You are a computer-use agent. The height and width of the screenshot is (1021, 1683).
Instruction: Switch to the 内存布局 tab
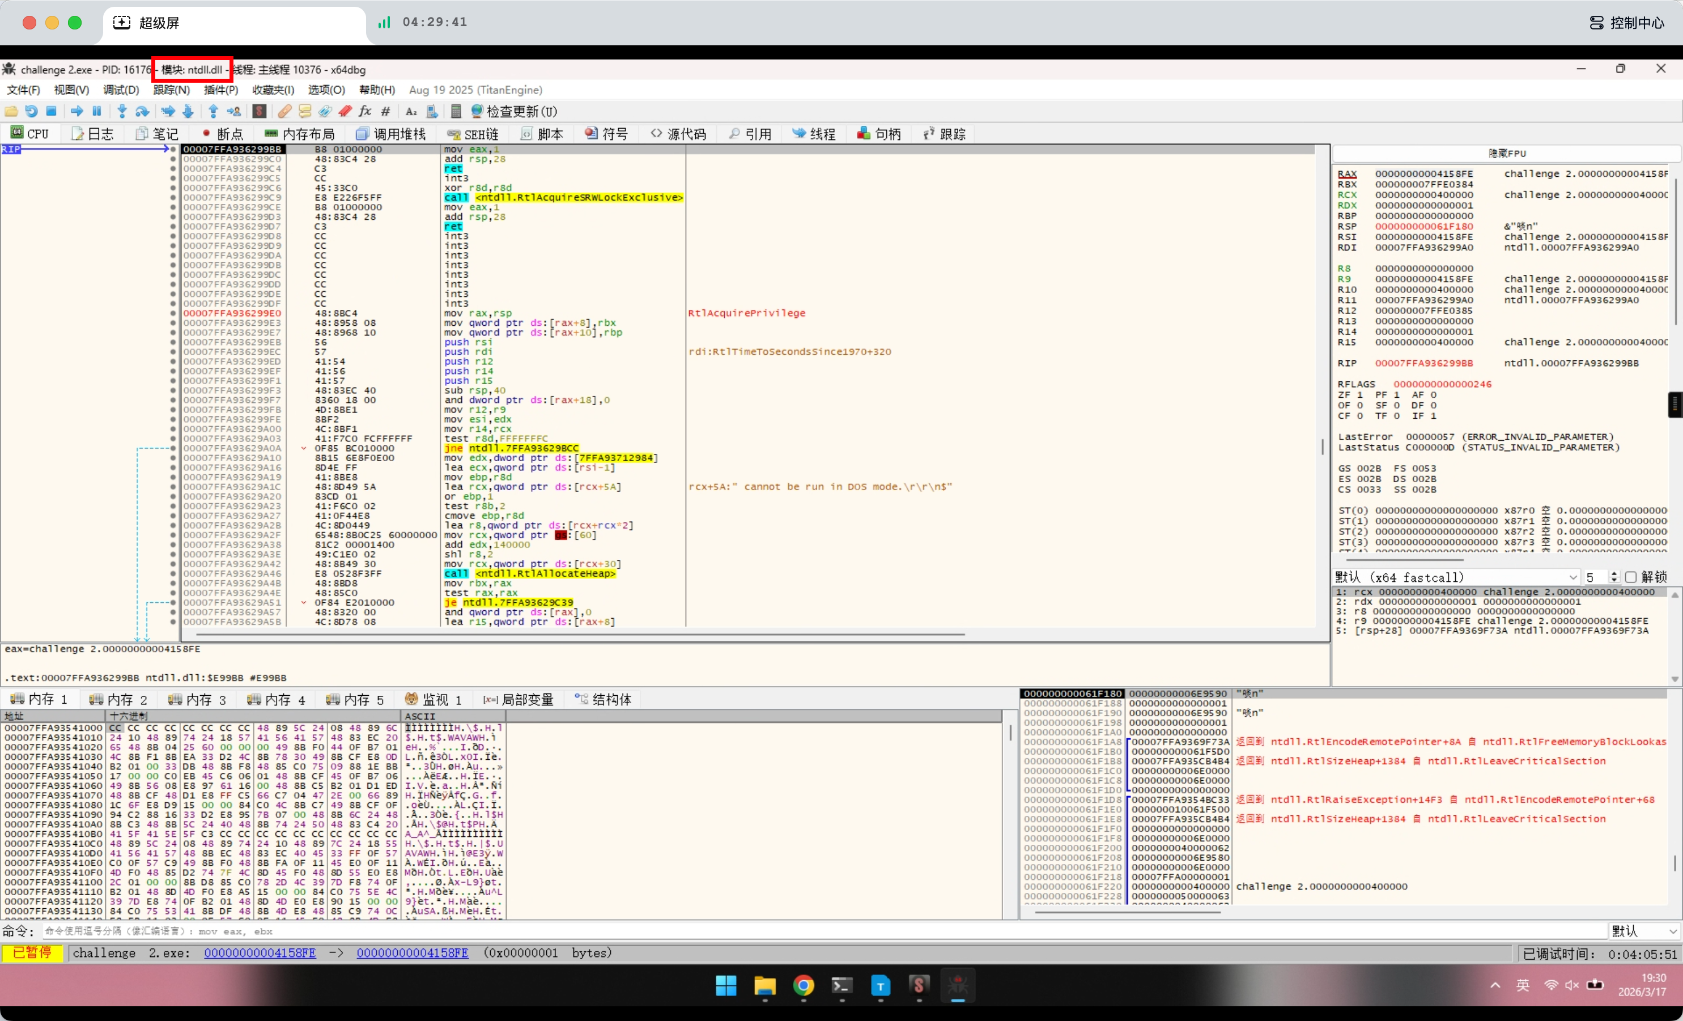pyautogui.click(x=300, y=134)
